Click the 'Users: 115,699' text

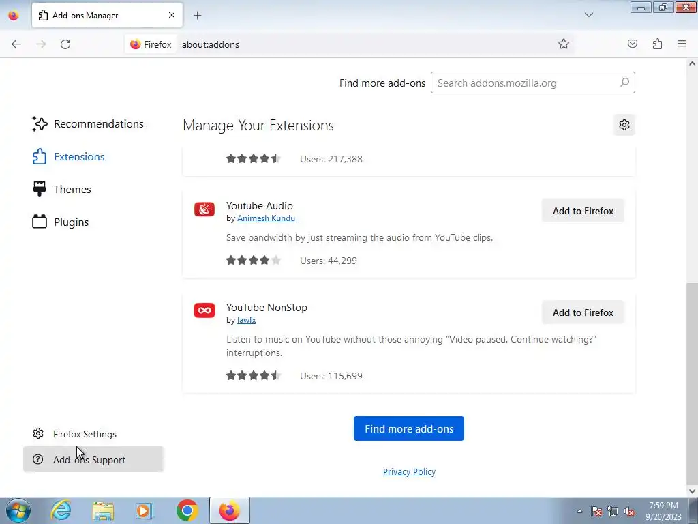331,376
